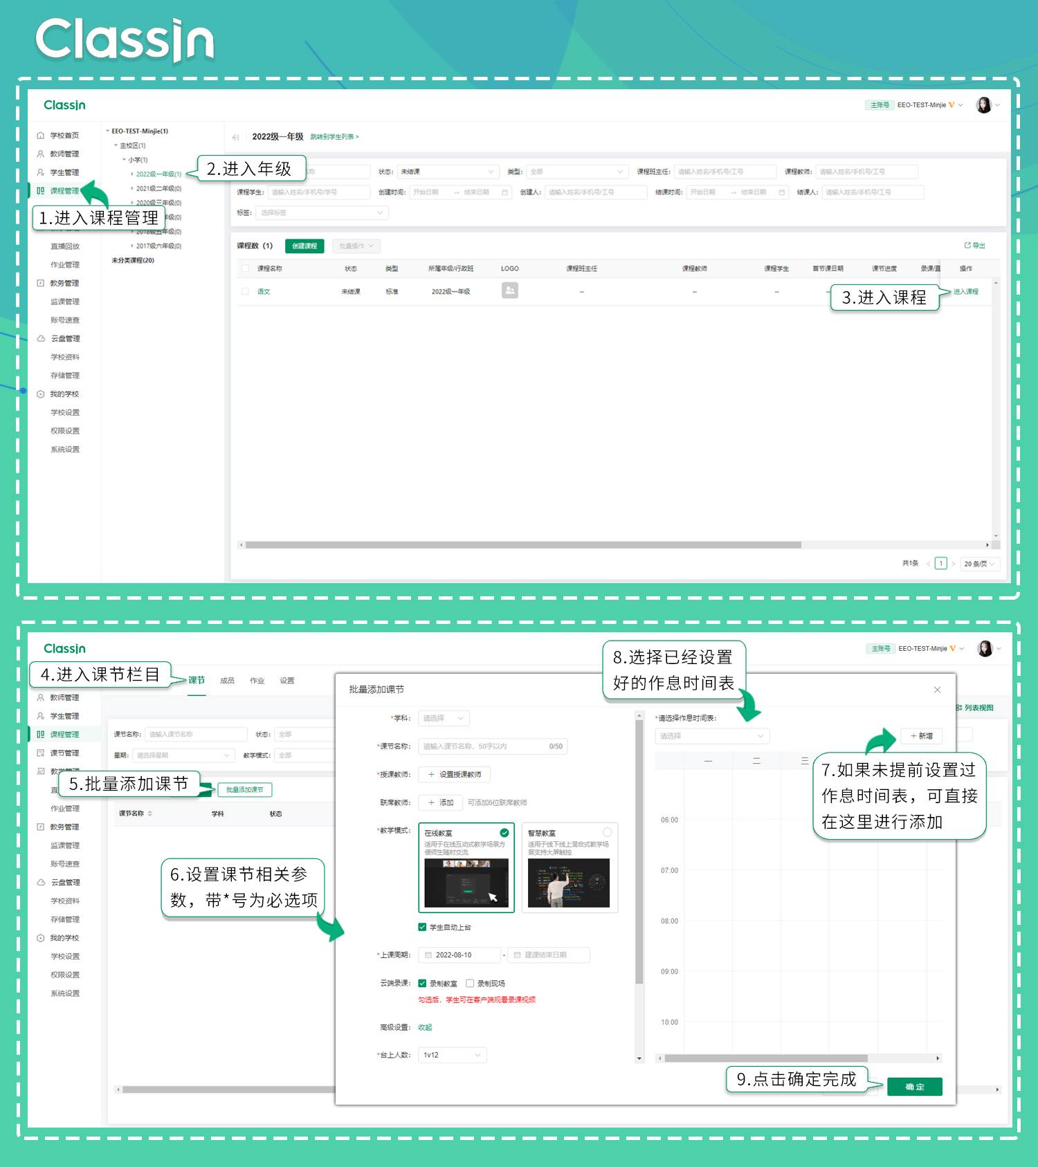The width and height of the screenshot is (1038, 1167).
Task: Uncheck 录制教室 checkbox
Action: [x=422, y=983]
